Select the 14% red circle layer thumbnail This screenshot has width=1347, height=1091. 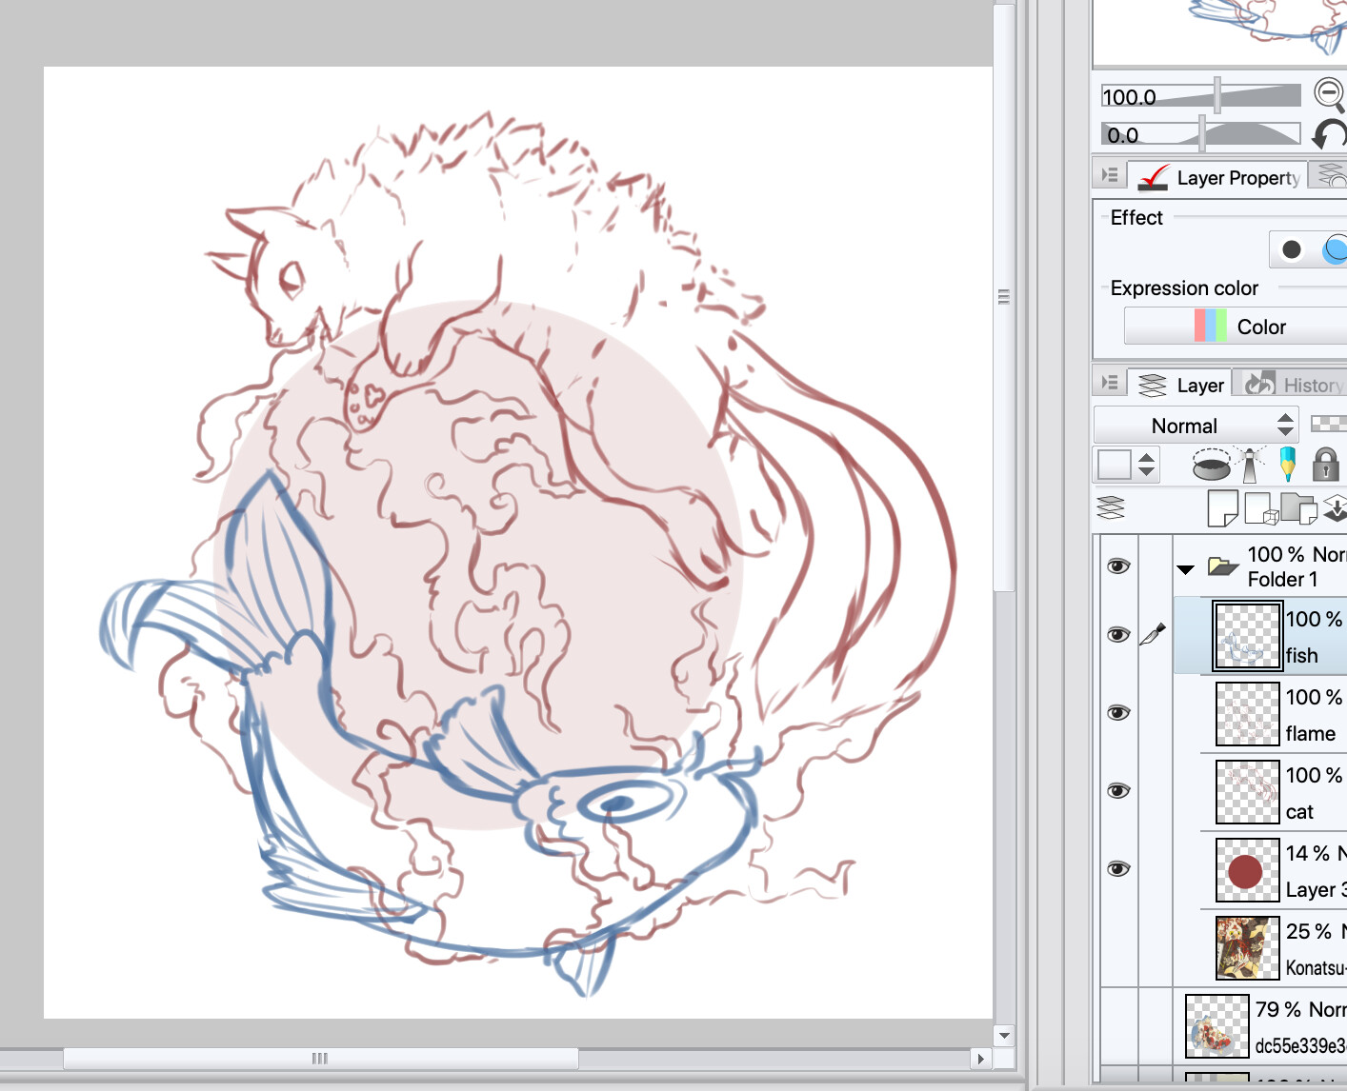(1247, 870)
